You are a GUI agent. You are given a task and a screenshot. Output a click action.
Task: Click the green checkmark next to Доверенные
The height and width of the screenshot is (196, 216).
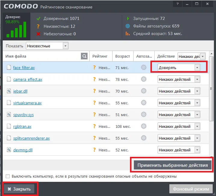coord(39,18)
